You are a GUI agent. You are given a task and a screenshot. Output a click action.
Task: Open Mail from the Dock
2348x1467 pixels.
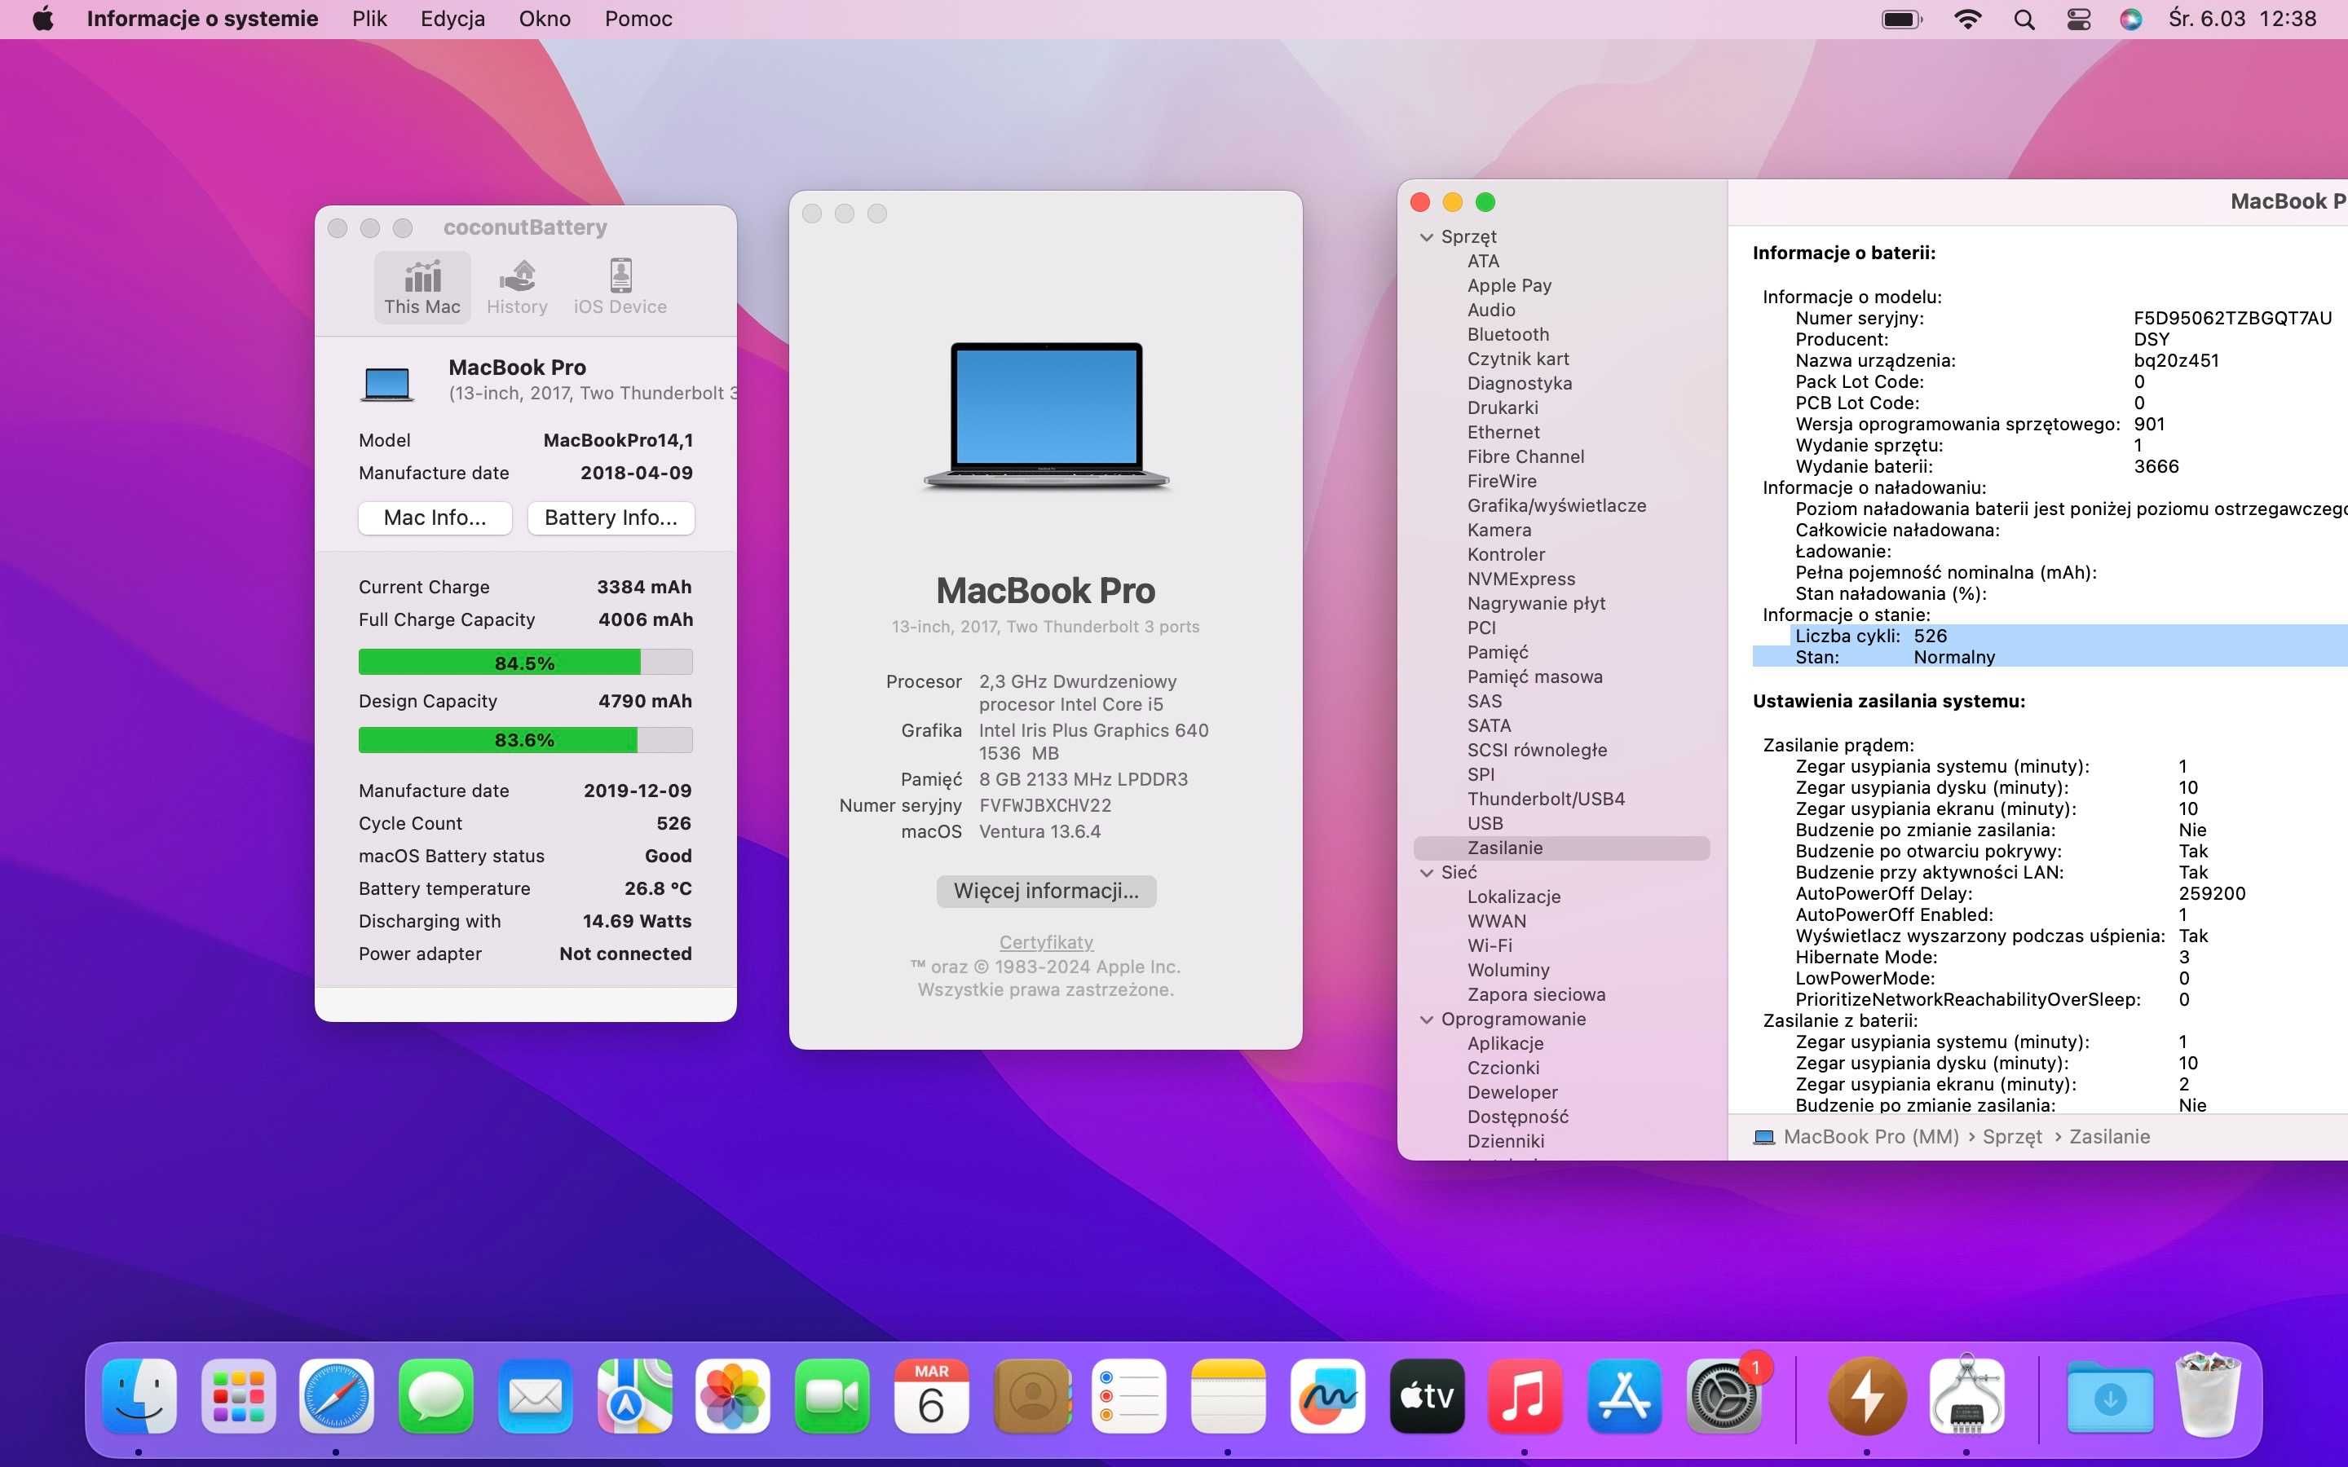535,1397
